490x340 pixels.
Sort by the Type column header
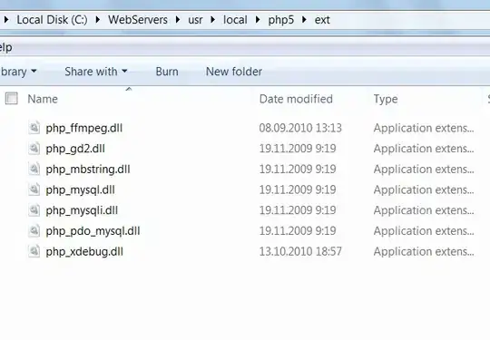click(x=386, y=100)
